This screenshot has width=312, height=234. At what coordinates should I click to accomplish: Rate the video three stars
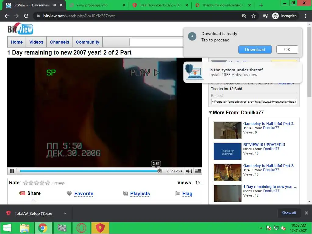[37, 183]
